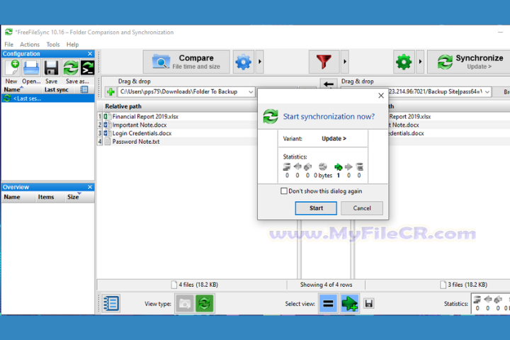Image resolution: width=510 pixels, height=340 pixels.
Task: Expand the filter settings arrow
Action: coord(345,62)
